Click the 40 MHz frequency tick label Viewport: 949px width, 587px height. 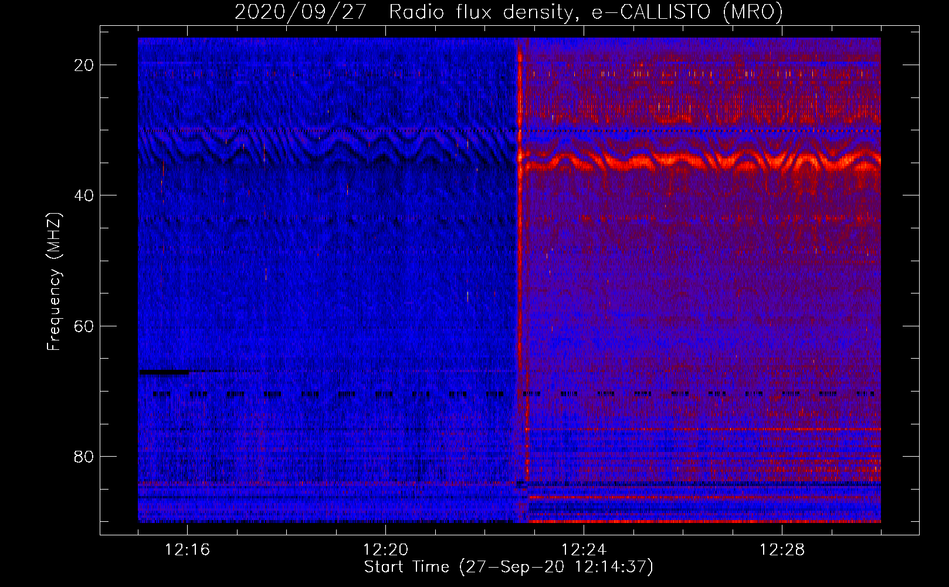tap(84, 195)
